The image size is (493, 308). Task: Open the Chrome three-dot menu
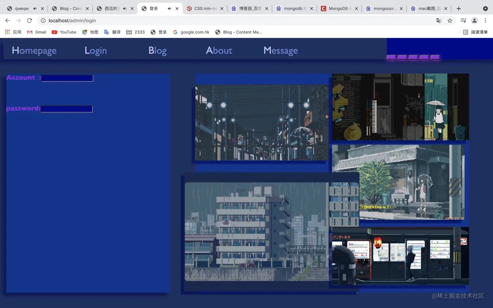click(486, 21)
